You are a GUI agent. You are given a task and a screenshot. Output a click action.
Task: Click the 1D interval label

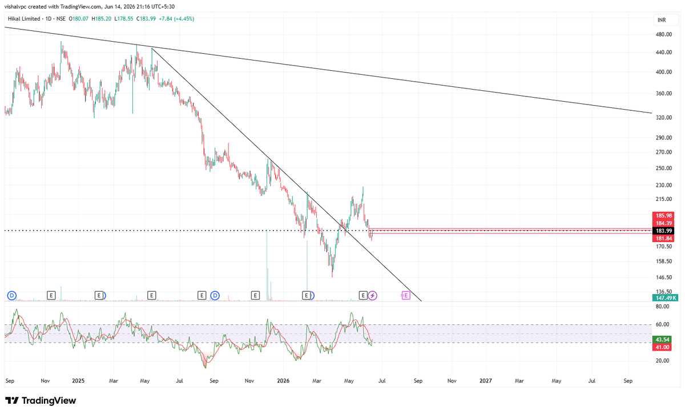tap(47, 19)
